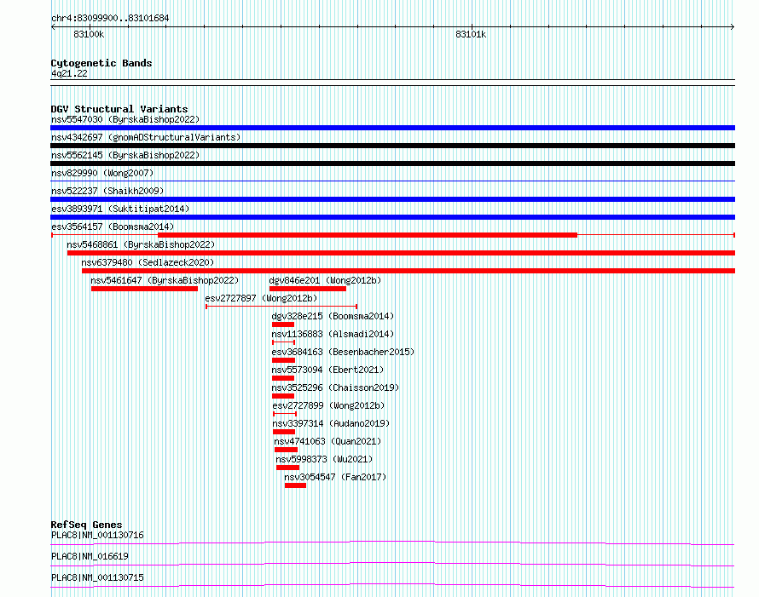This screenshot has width=759, height=597.
Task: Select the PLAC8|NM_016619 gene label
Action: [90, 556]
